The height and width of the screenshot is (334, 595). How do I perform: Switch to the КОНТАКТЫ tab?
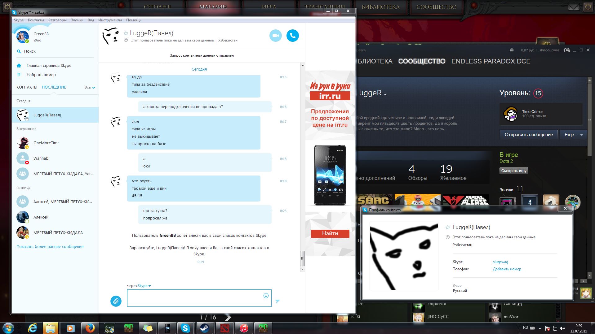point(27,87)
